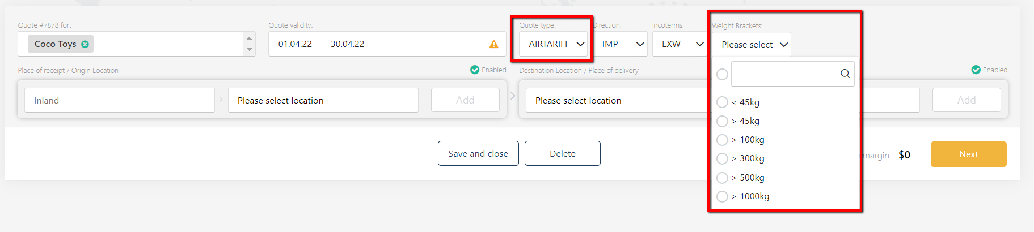Click the weight brackets search field
This screenshot has width=1034, height=232.
tap(786, 74)
